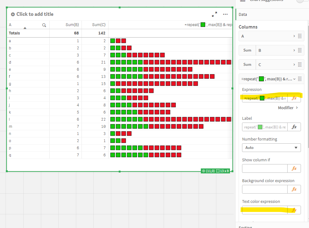Click the Sum aggregation button for column B

[247, 50]
